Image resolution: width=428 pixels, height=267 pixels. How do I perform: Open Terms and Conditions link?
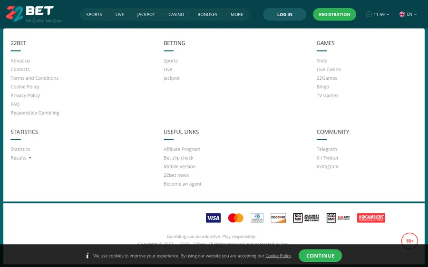pyautogui.click(x=35, y=78)
